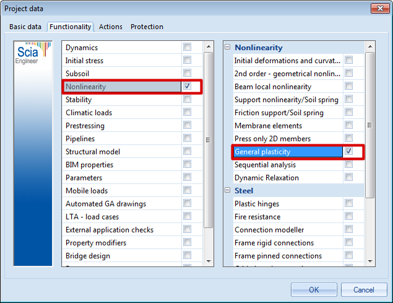Image resolution: width=393 pixels, height=303 pixels.
Task: Enable the Dynamics checkbox
Action: (187, 47)
